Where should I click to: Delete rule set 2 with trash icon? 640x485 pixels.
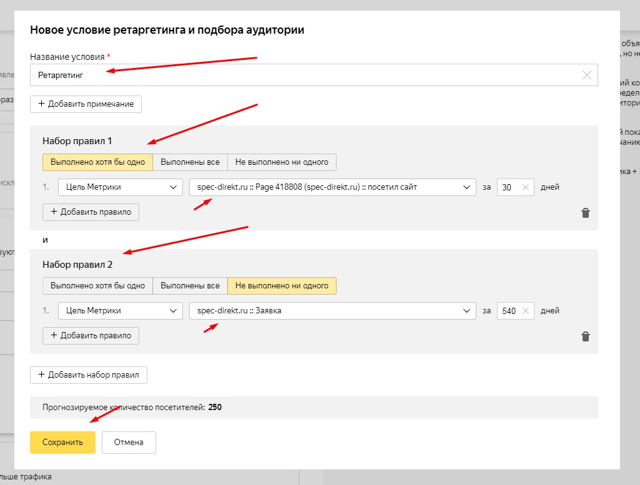point(585,336)
